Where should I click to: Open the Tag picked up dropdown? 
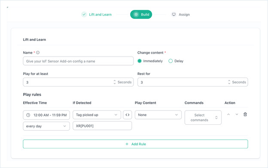tap(97, 115)
